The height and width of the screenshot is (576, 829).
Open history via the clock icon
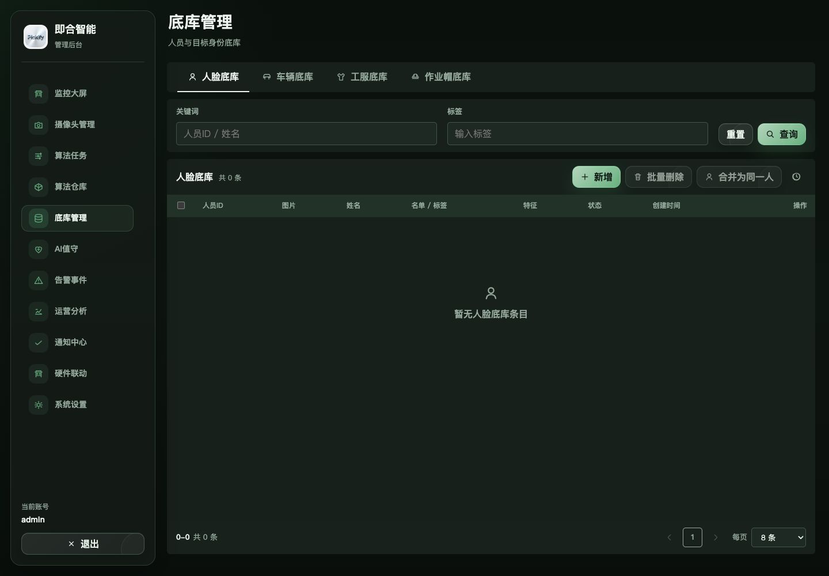tap(796, 177)
